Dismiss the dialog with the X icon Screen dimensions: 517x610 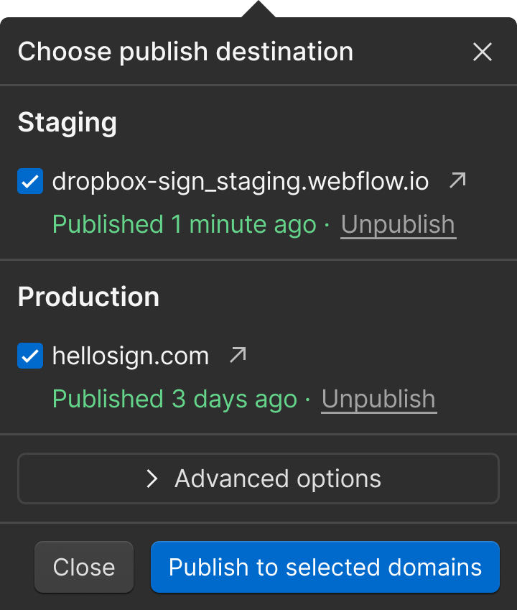click(x=483, y=52)
